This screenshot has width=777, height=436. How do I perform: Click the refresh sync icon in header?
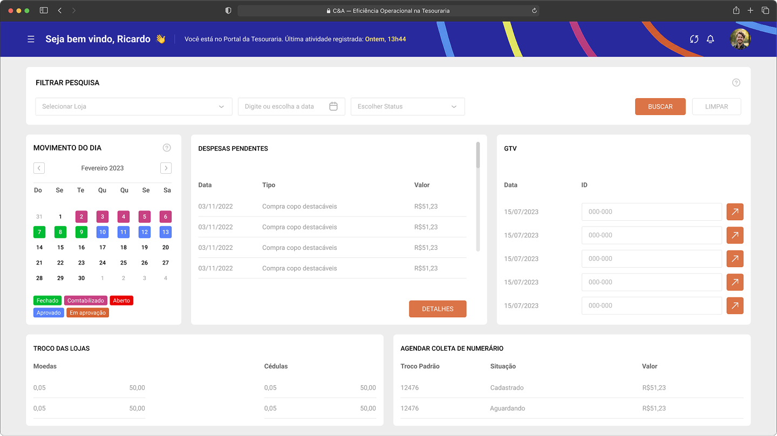click(694, 39)
